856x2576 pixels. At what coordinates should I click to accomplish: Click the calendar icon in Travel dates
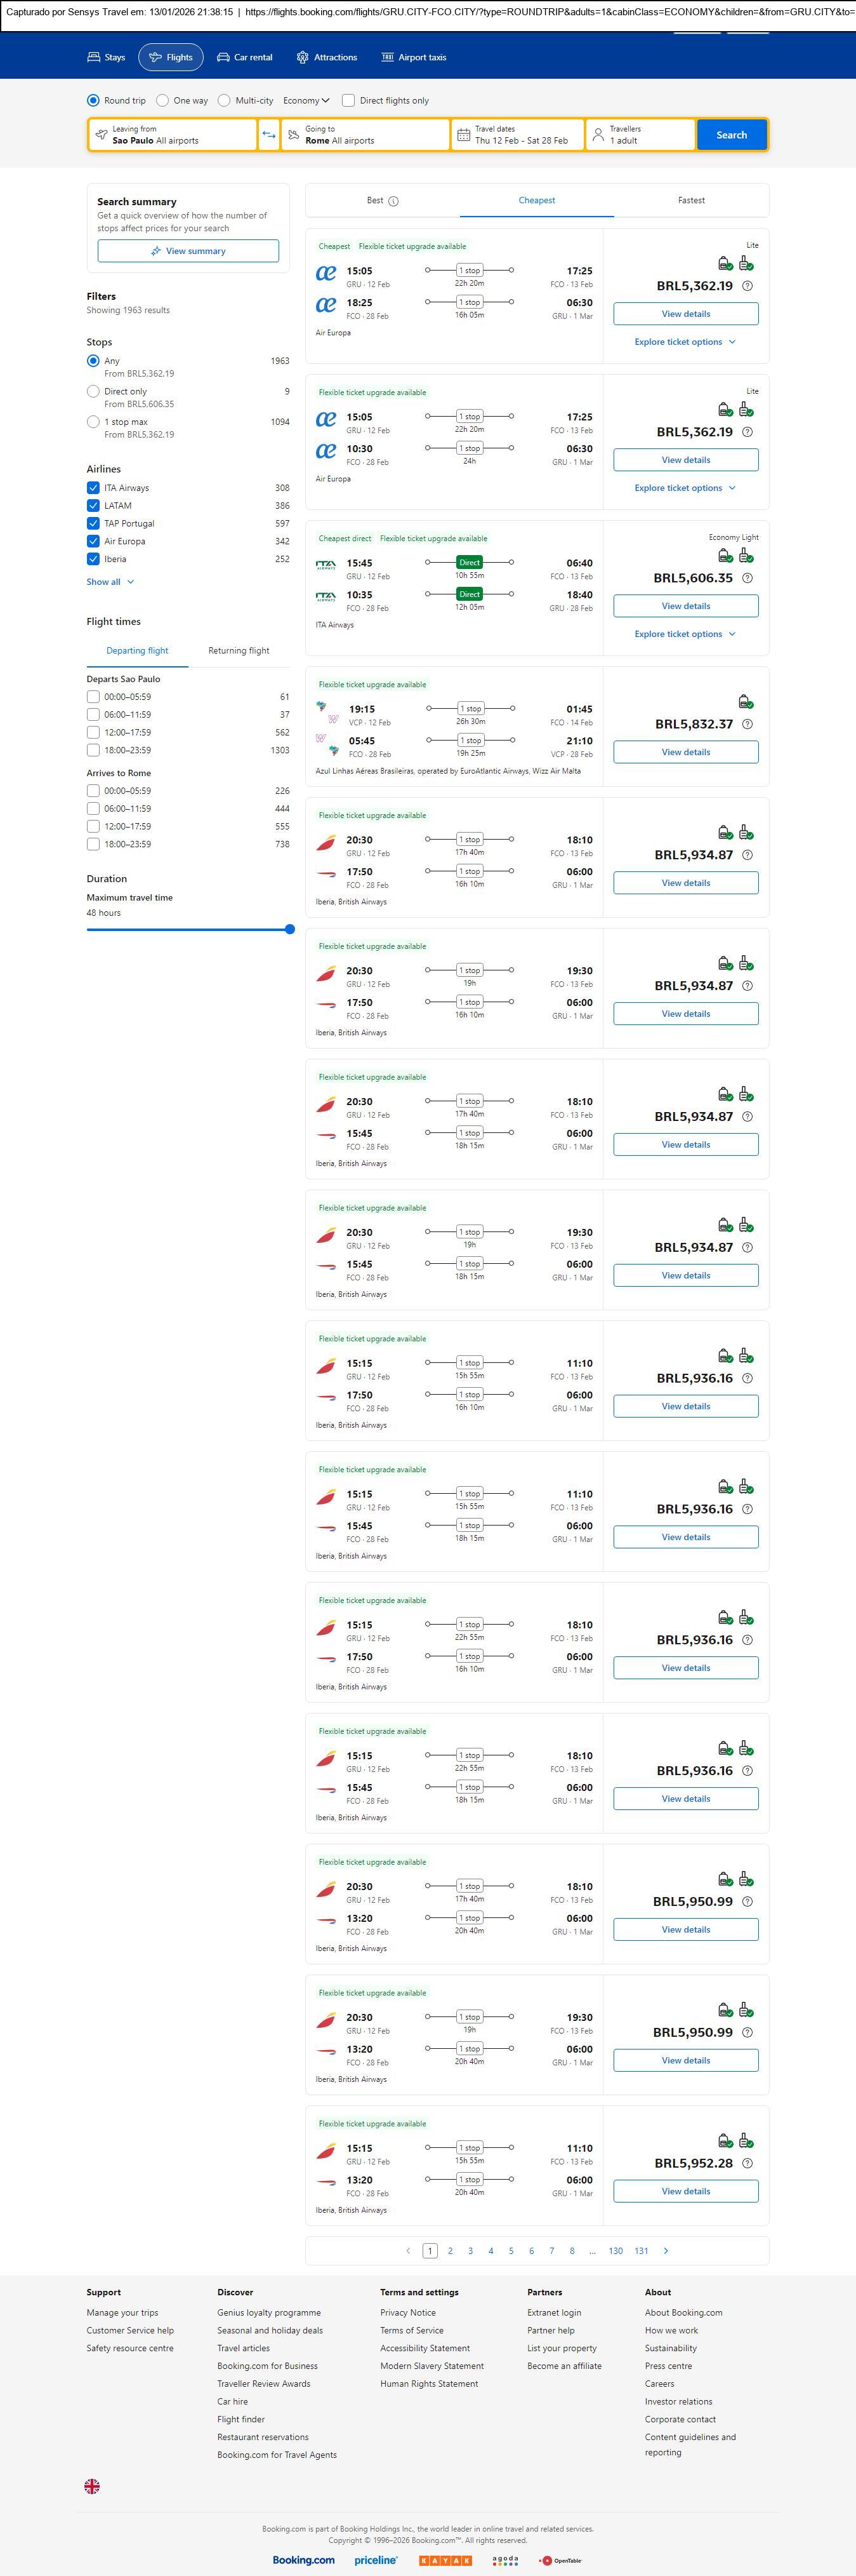coord(463,135)
